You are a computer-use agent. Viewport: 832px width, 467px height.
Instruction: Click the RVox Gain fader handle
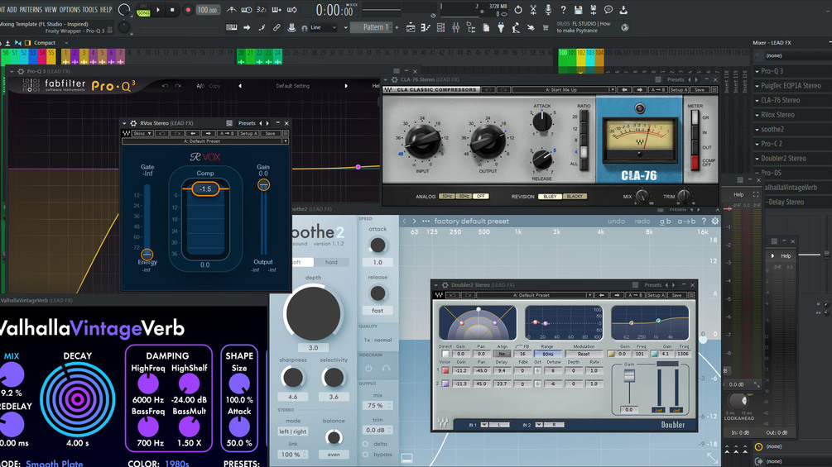[263, 185]
